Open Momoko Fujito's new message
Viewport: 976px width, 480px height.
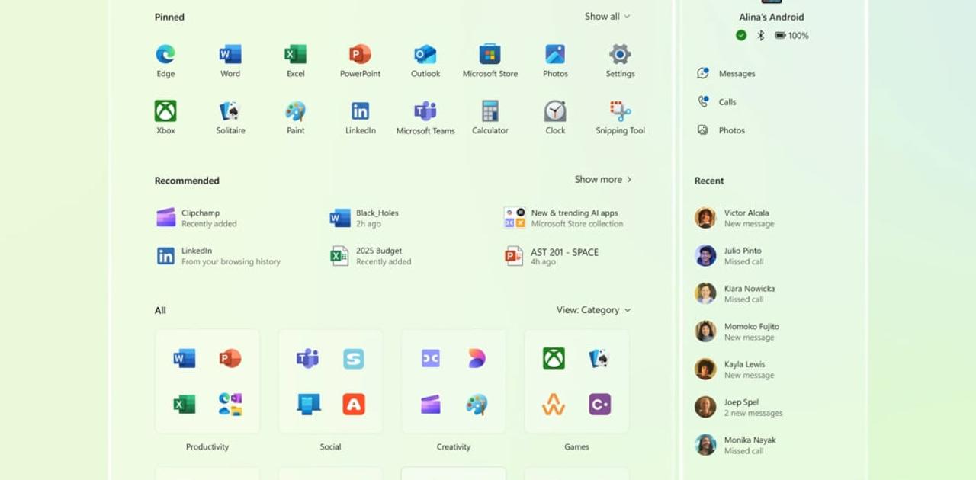[737, 331]
